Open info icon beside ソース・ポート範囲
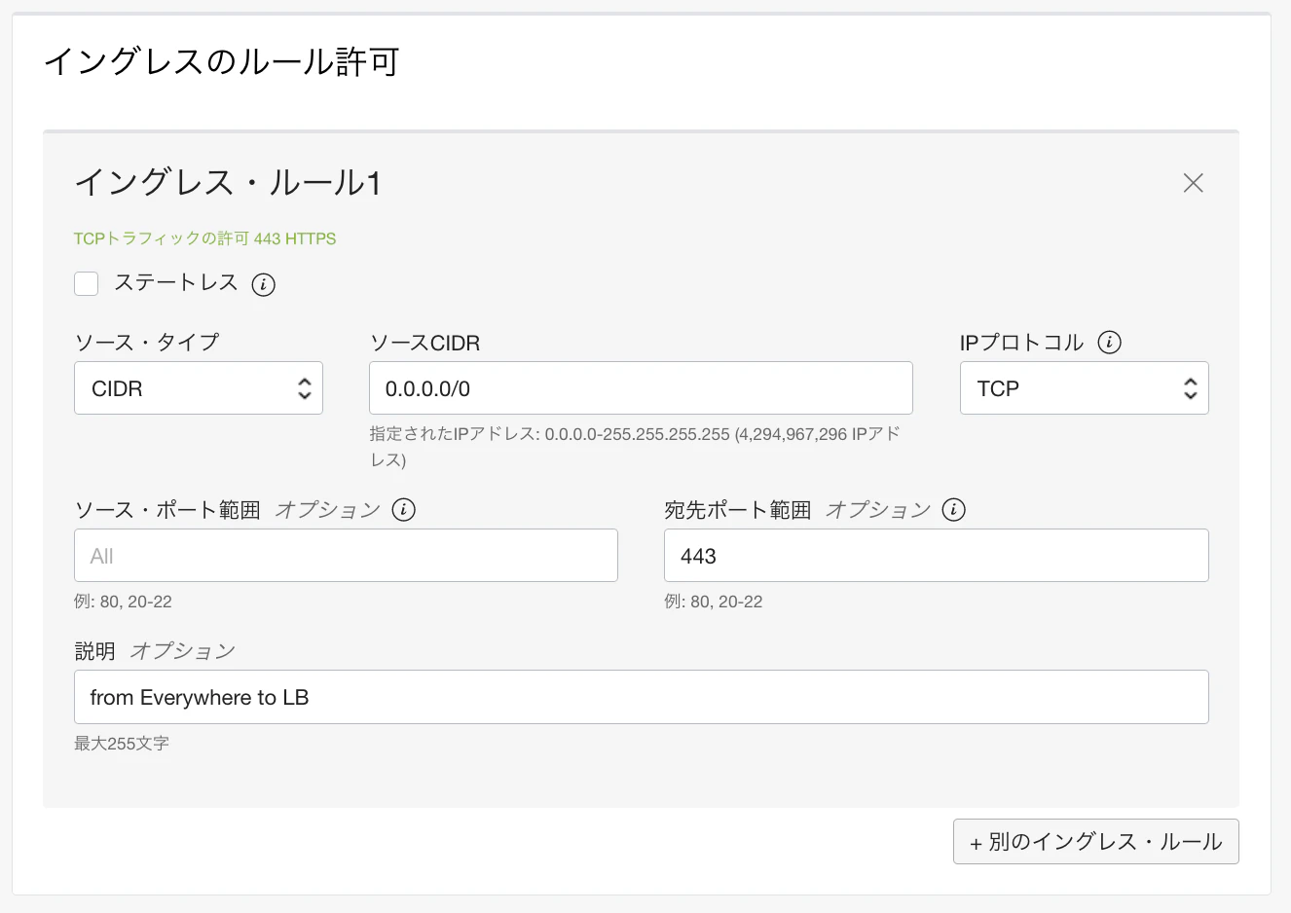Screen dimensions: 1291x913 (x=403, y=510)
